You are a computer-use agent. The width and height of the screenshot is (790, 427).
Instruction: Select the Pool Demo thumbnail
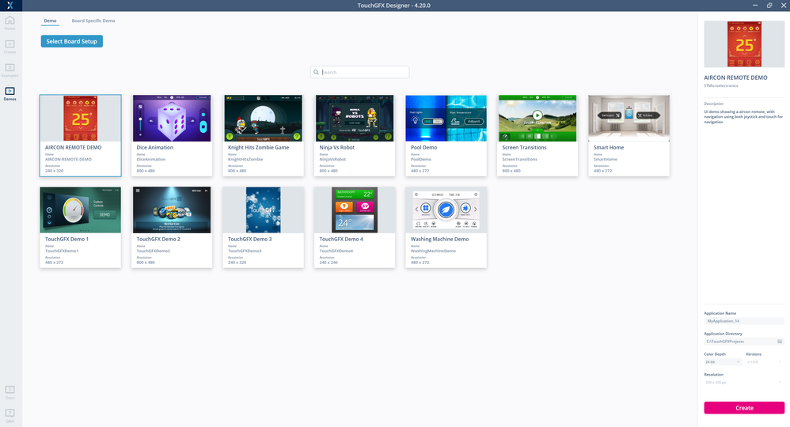(x=446, y=118)
